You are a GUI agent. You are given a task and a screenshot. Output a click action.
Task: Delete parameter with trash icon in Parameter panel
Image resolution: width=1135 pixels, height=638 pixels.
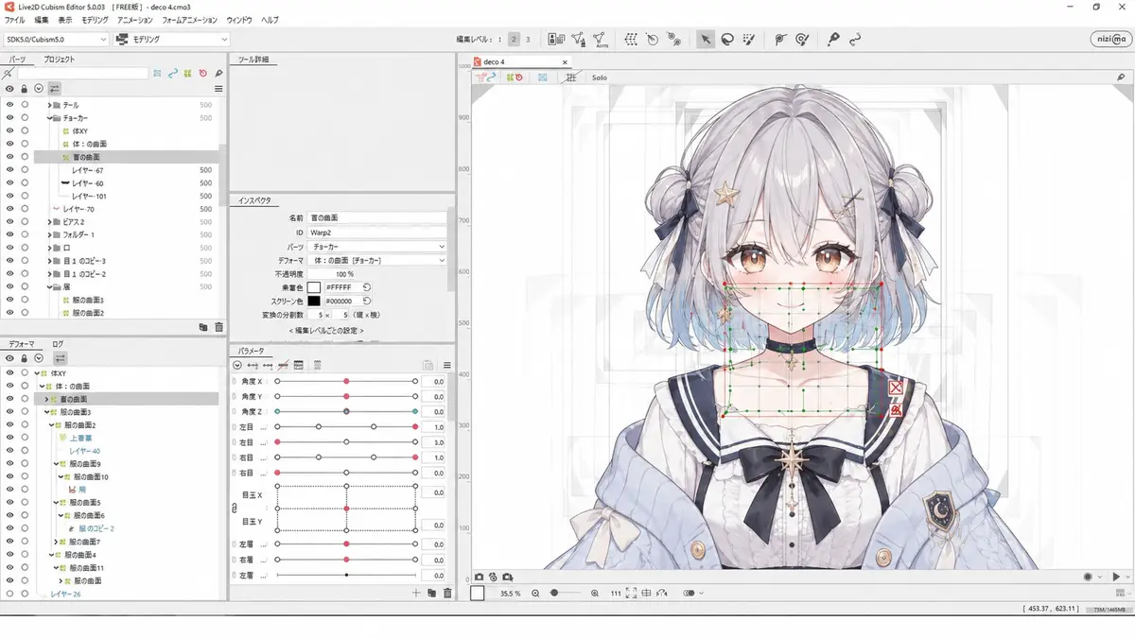point(447,593)
